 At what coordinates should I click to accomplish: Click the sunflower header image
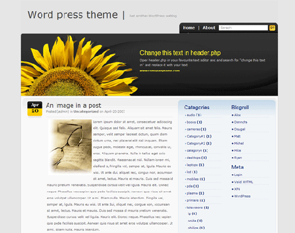pyautogui.click(x=80, y=65)
